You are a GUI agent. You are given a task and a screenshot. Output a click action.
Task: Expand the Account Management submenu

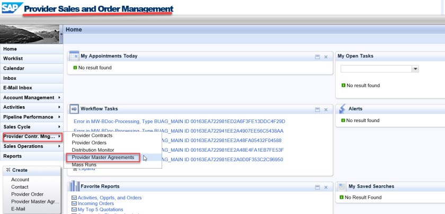[x=59, y=97]
